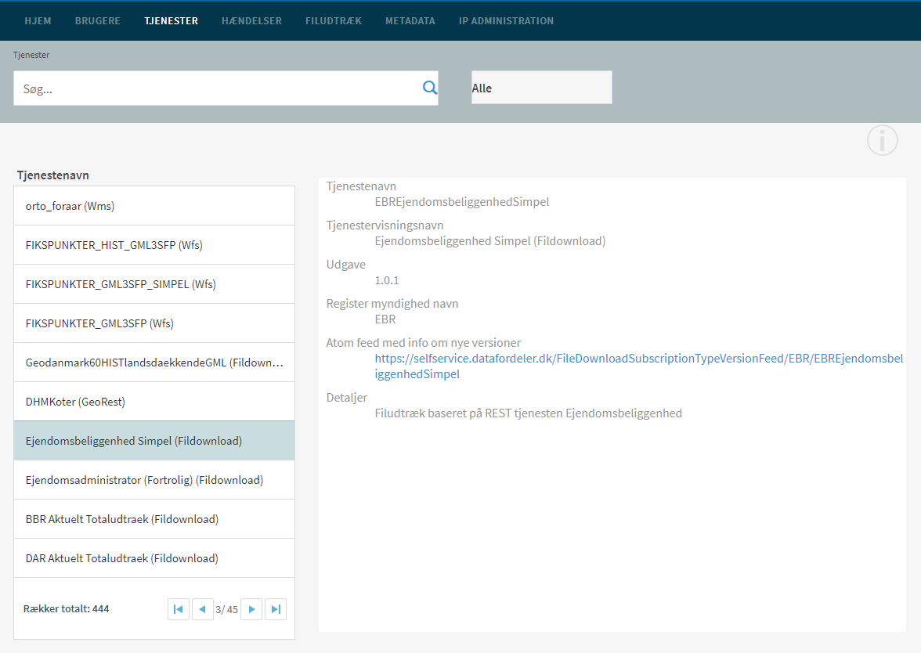The height and width of the screenshot is (653, 921).
Task: Select DHMKoter (GeoRest) in list
Action: pos(154,402)
